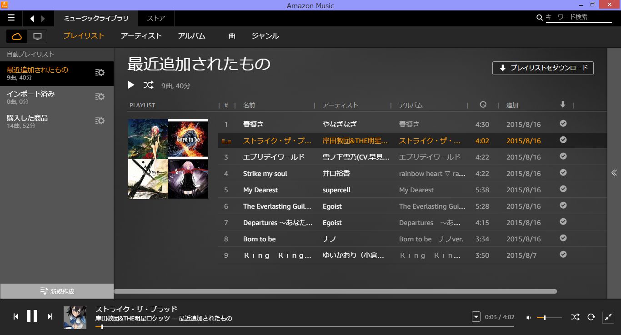Select the アルバム tab
Screen dimensions: 621x335
click(192, 36)
